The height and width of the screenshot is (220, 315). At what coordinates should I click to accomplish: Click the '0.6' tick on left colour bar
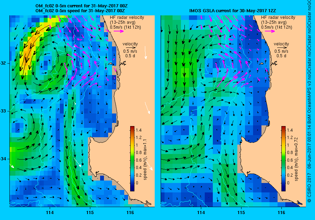pos(139,160)
